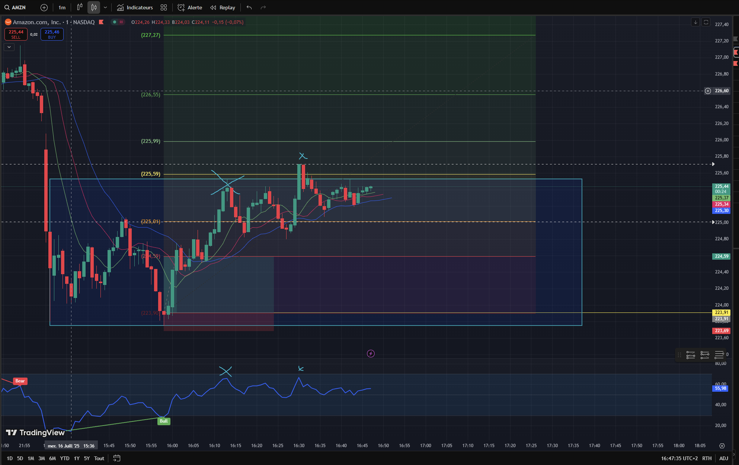Open the 1m interval selector
The width and height of the screenshot is (739, 465).
62,7
